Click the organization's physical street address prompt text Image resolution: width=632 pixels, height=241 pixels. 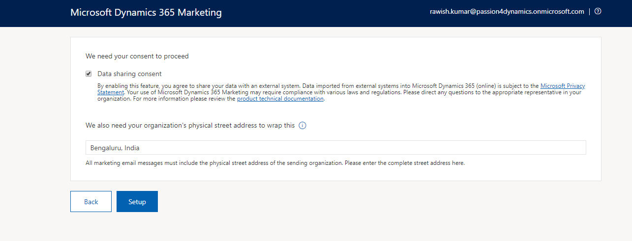(x=190, y=126)
